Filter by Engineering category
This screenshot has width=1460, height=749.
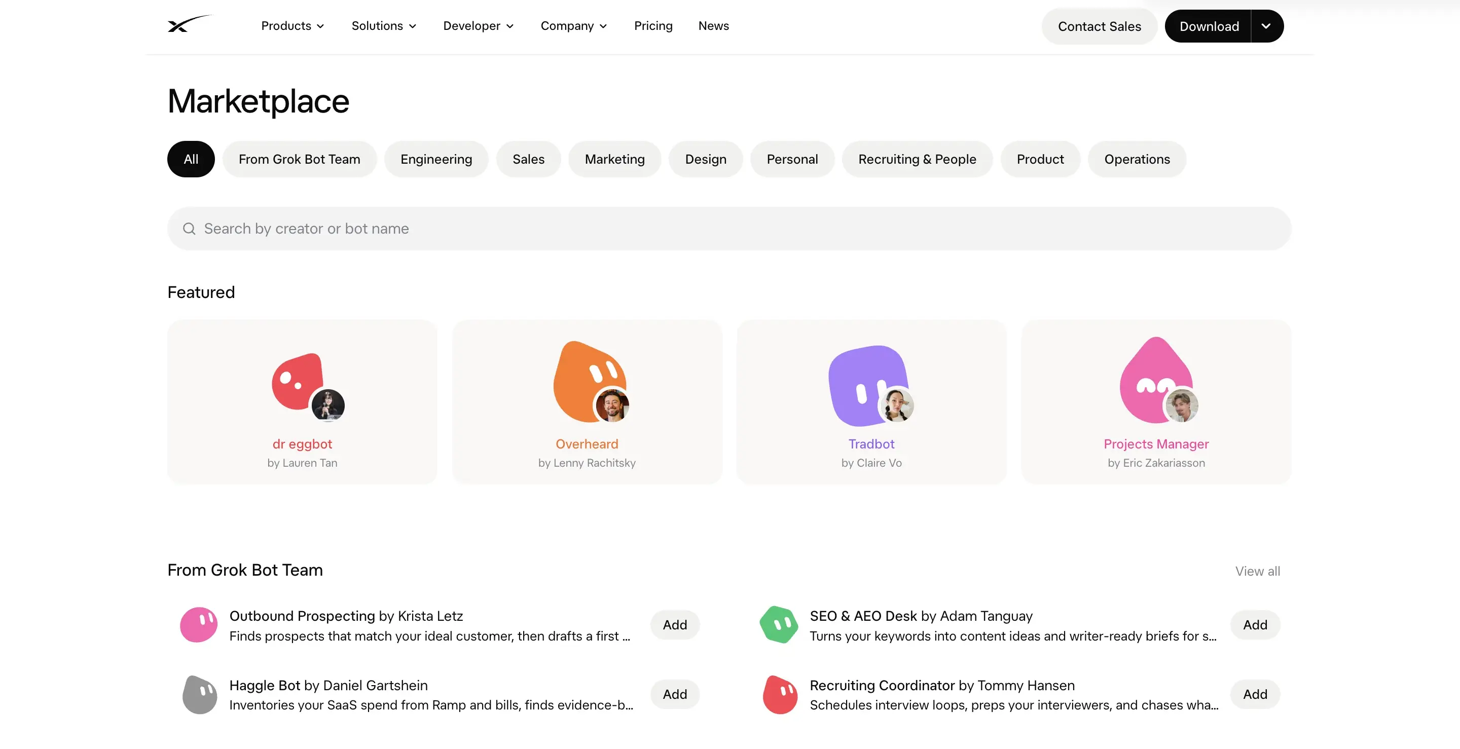[x=436, y=159]
